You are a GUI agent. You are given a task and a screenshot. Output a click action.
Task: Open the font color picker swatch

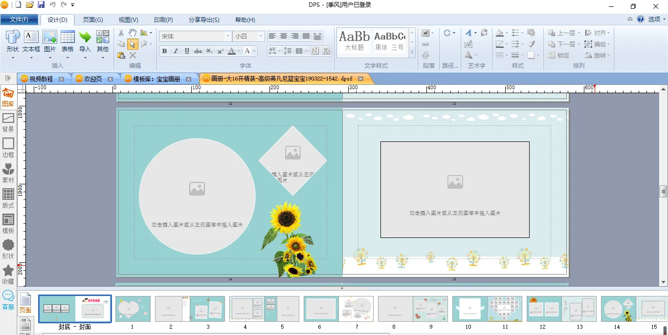pos(232,51)
